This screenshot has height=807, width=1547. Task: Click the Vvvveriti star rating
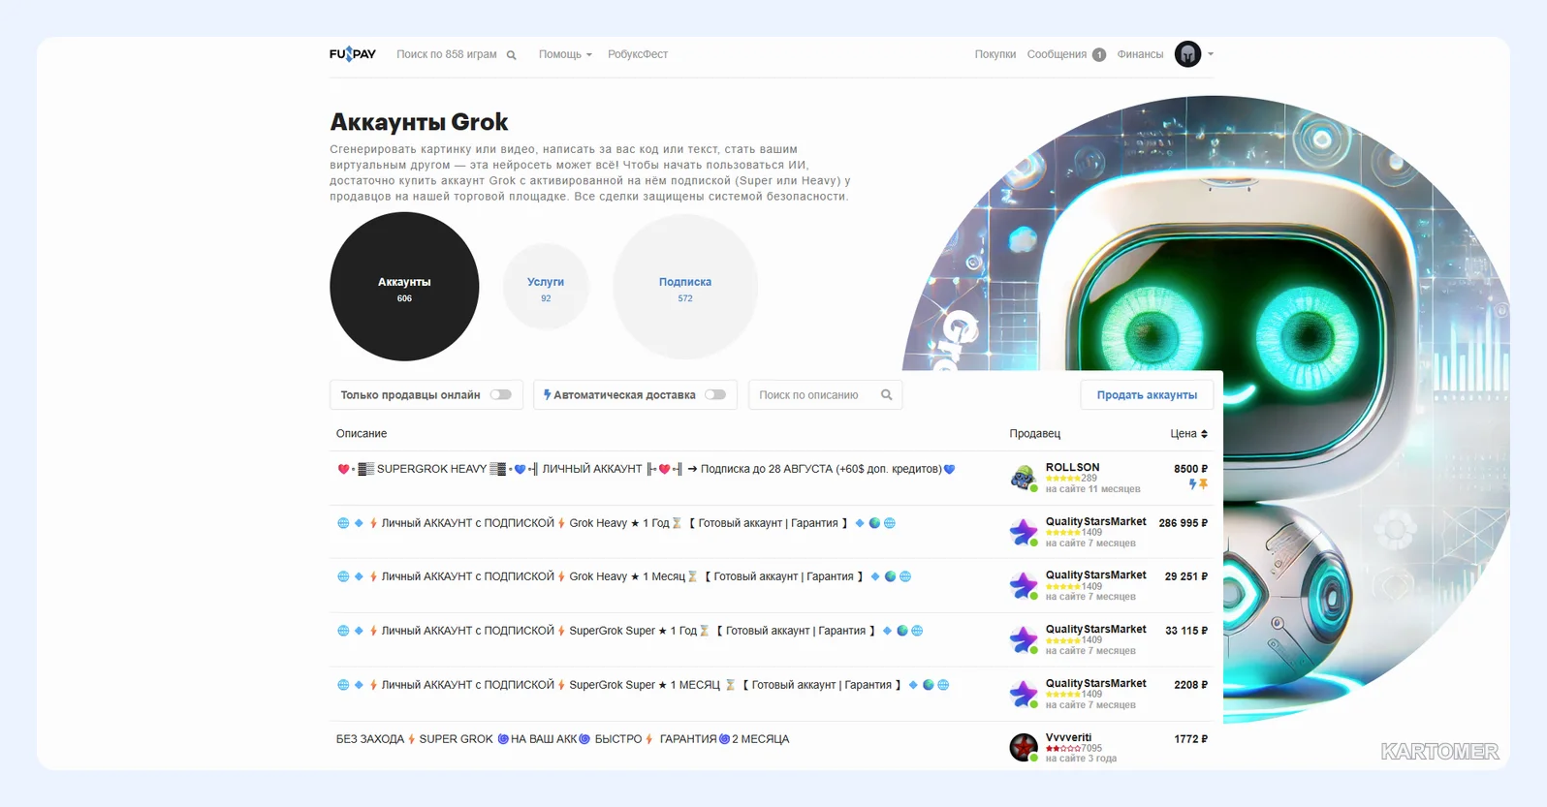click(1062, 749)
